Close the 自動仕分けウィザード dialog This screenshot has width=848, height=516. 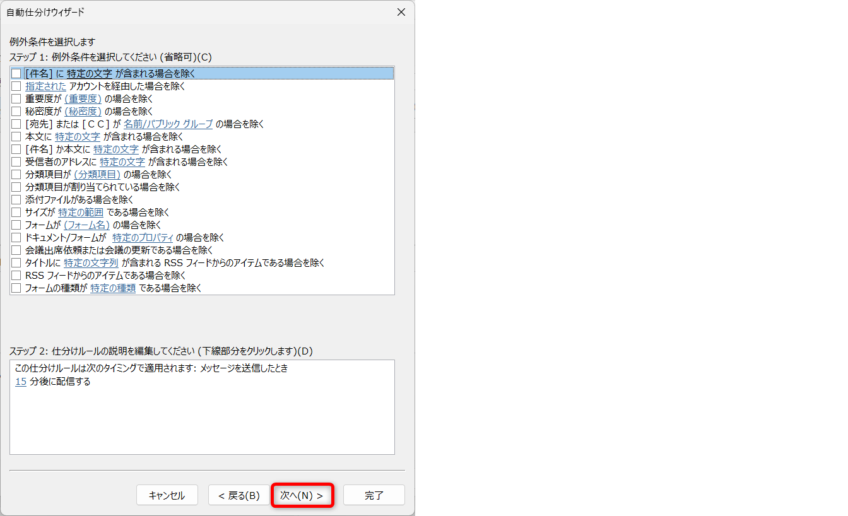pos(401,13)
